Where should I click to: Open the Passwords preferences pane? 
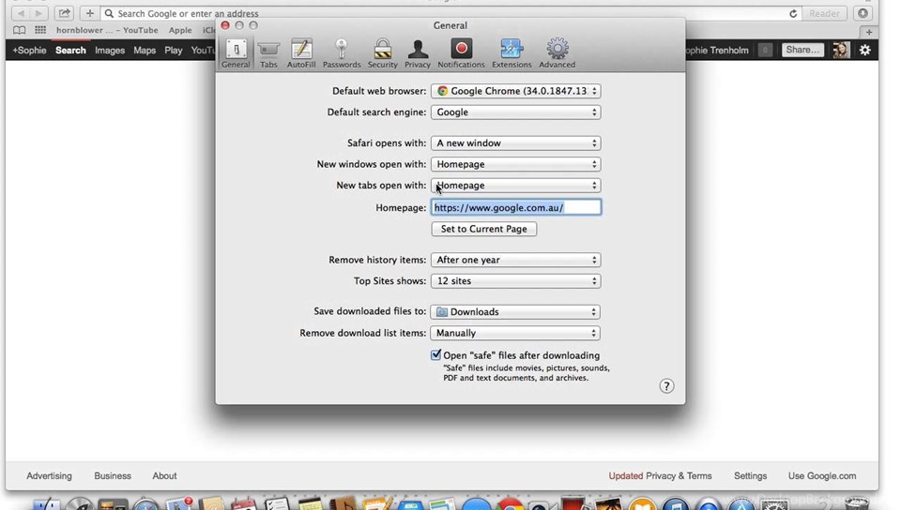pyautogui.click(x=342, y=54)
